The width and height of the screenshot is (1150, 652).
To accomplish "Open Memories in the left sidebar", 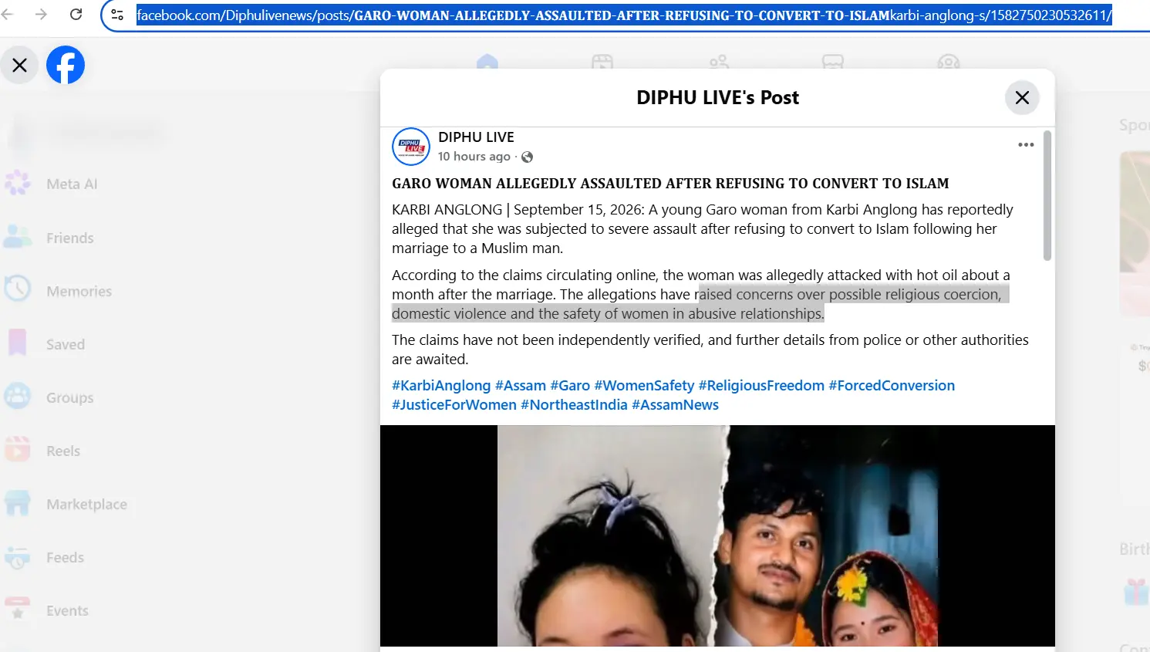I will pos(79,291).
